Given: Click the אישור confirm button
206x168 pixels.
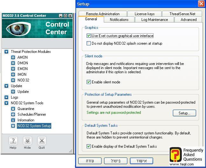Looking at the screenshot, I should pyautogui.click(x=141, y=161).
